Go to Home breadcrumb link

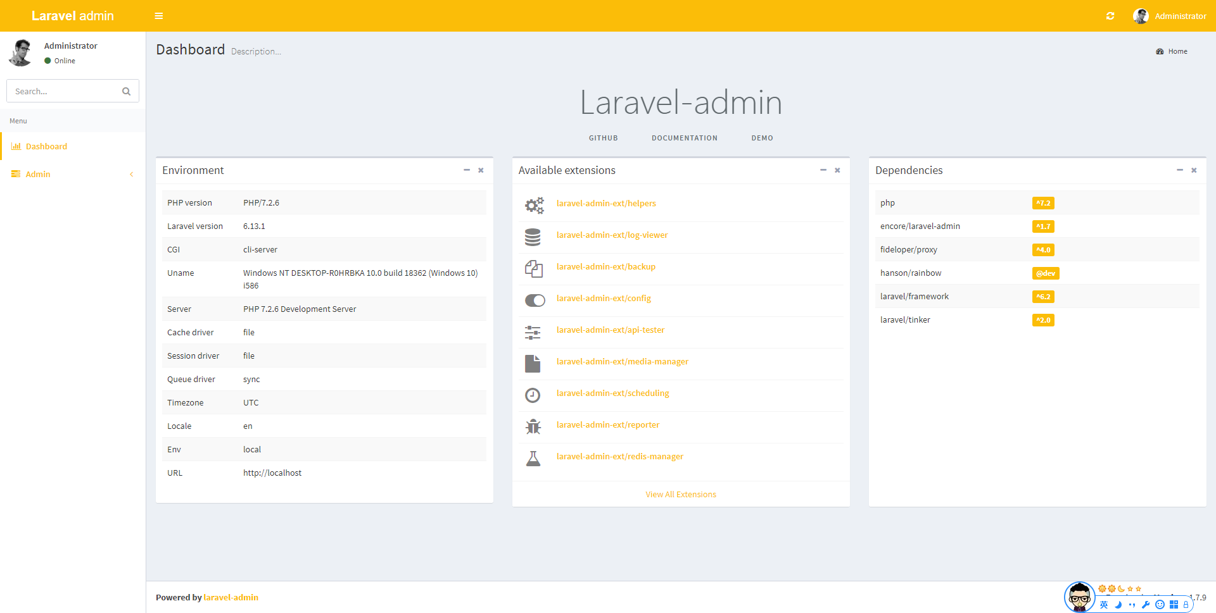click(x=1172, y=51)
